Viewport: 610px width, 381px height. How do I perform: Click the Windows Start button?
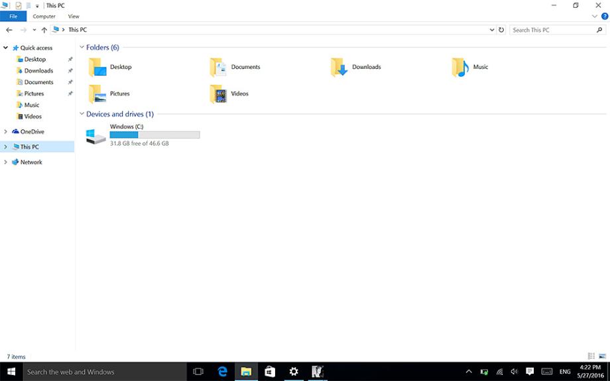click(11, 372)
